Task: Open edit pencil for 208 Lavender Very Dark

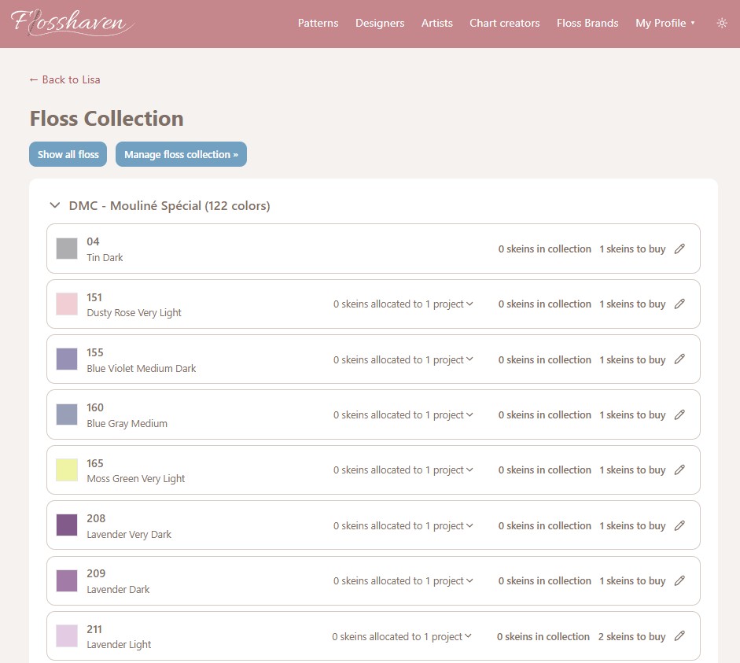Action: click(679, 525)
